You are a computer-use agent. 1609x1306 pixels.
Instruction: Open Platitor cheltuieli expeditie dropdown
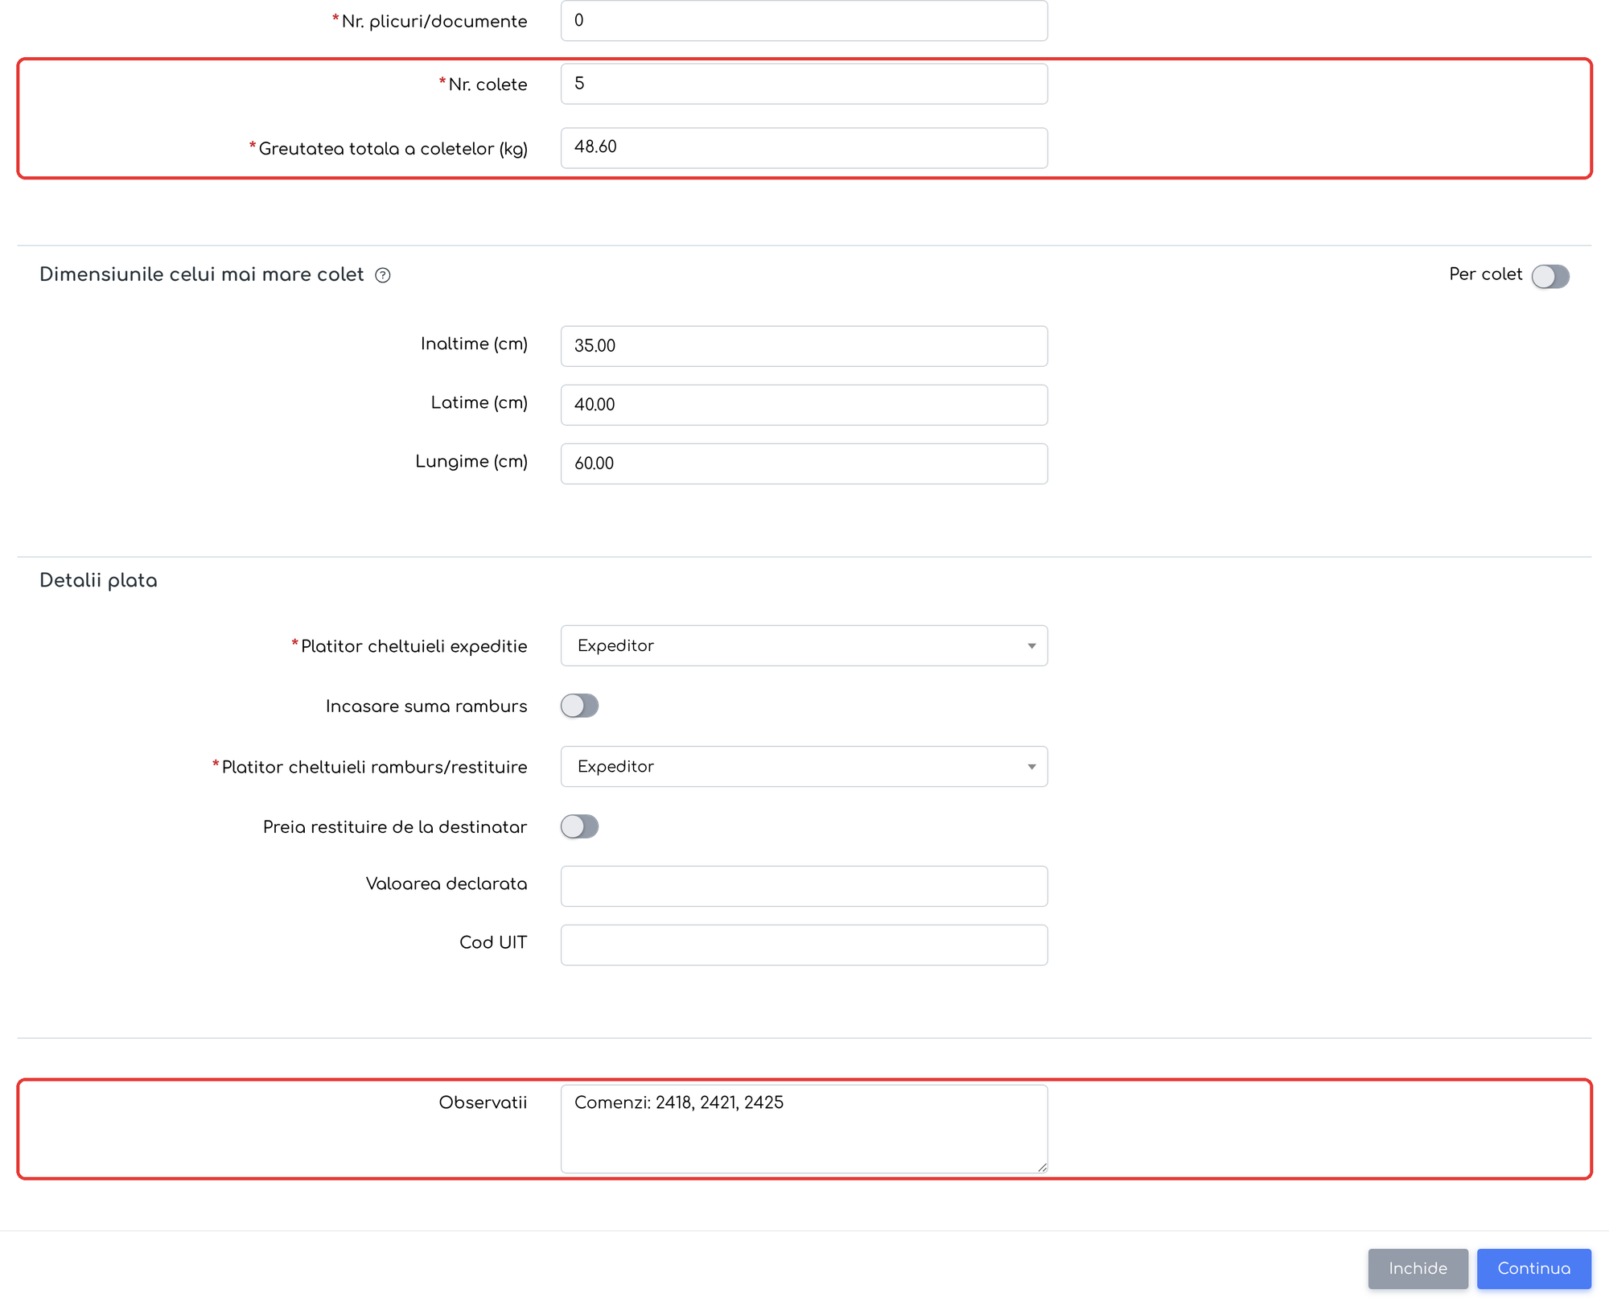point(804,645)
